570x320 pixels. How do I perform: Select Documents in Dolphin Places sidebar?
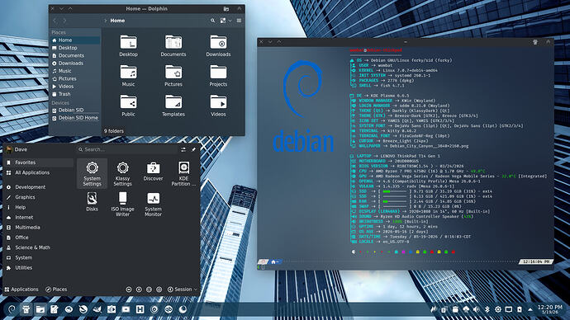[x=75, y=55]
